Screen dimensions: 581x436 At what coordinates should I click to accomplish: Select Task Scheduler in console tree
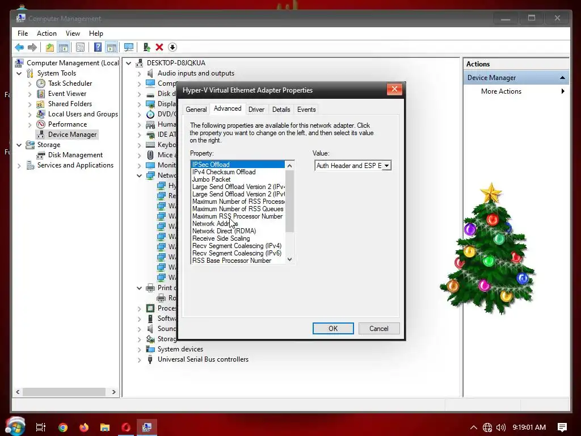pos(70,83)
